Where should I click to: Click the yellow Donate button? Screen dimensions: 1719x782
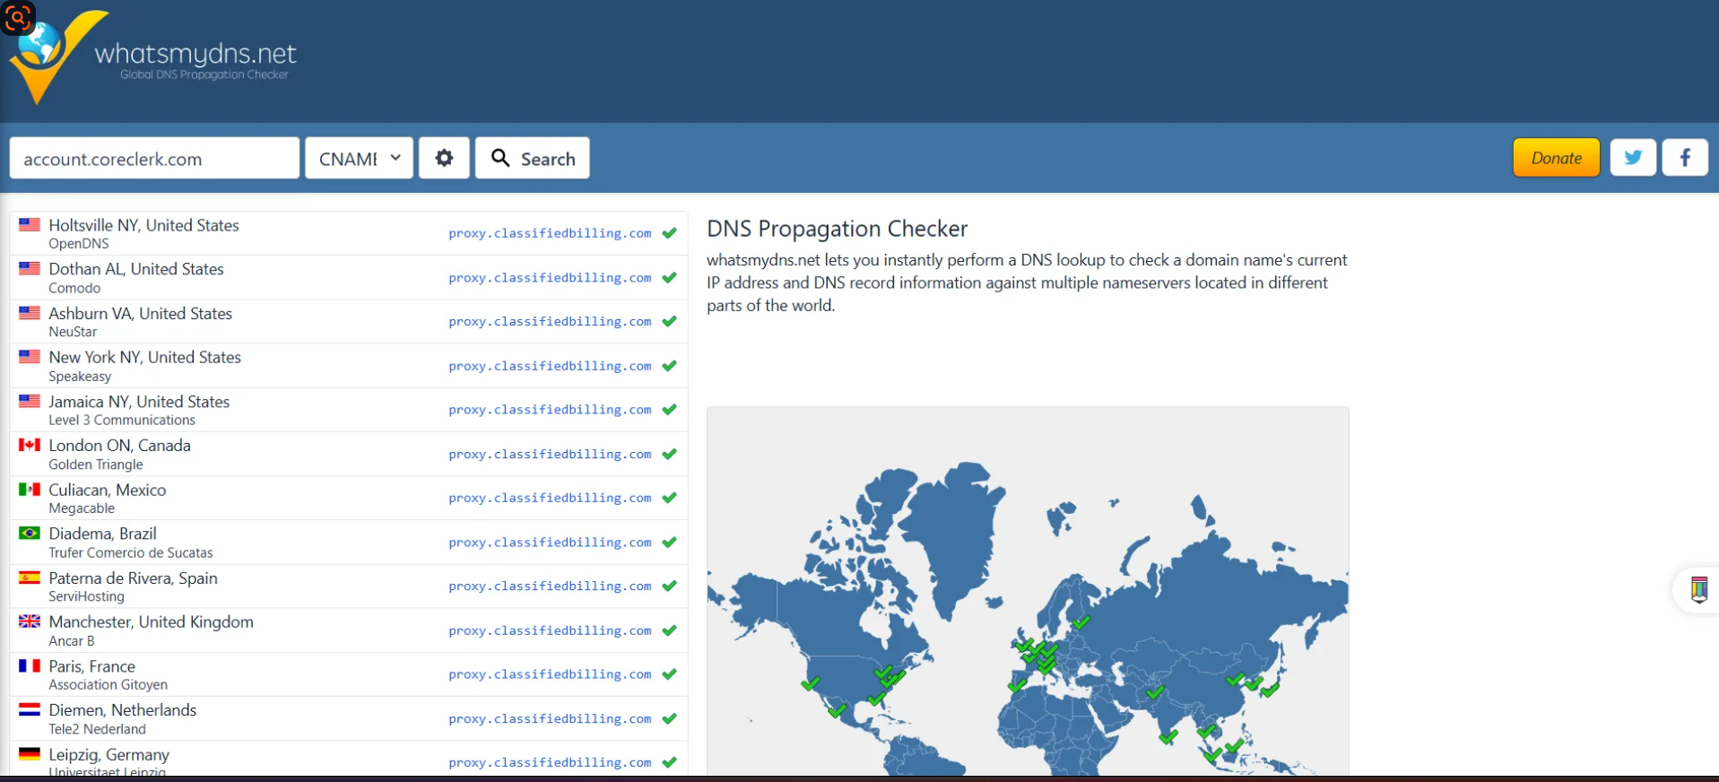[x=1555, y=158]
